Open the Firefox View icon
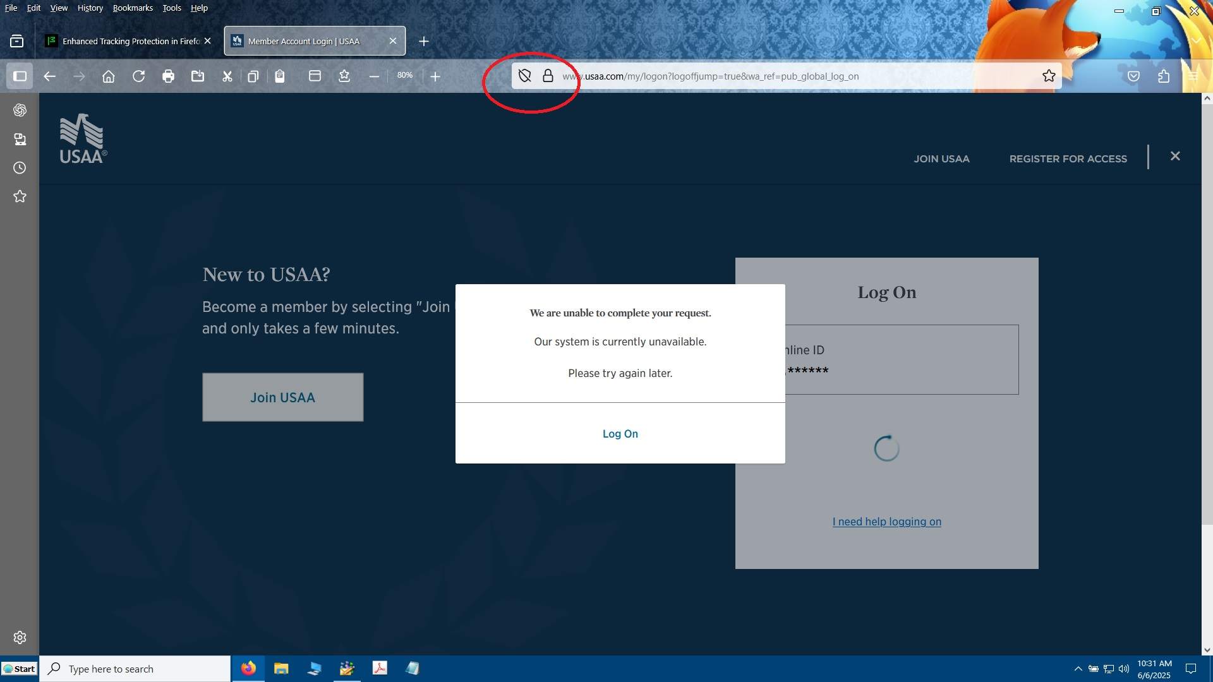The height and width of the screenshot is (682, 1213). tap(17, 41)
